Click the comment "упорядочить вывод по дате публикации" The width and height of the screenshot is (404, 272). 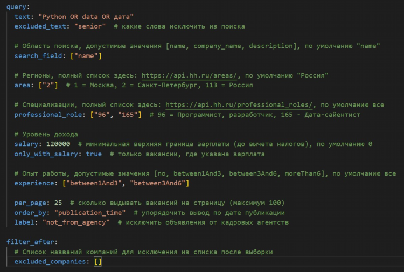[x=213, y=213]
